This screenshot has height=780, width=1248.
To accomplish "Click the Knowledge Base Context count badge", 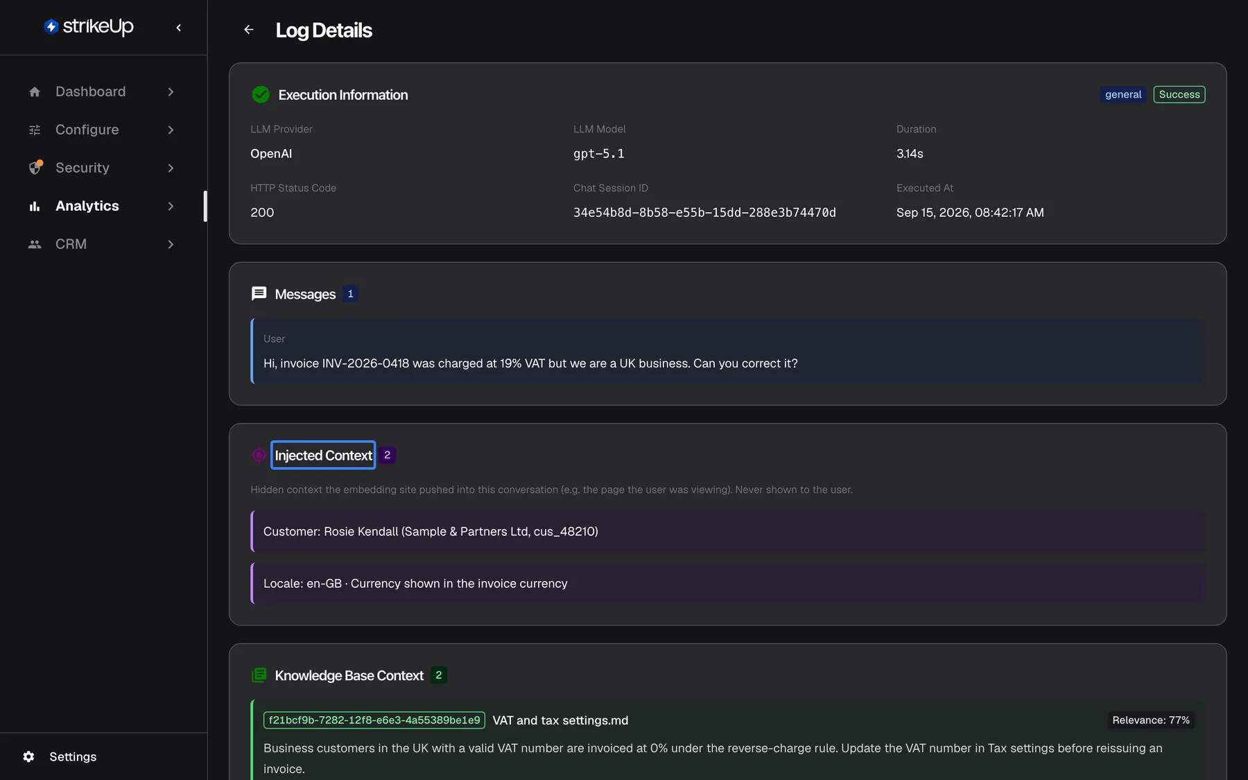I will point(438,675).
